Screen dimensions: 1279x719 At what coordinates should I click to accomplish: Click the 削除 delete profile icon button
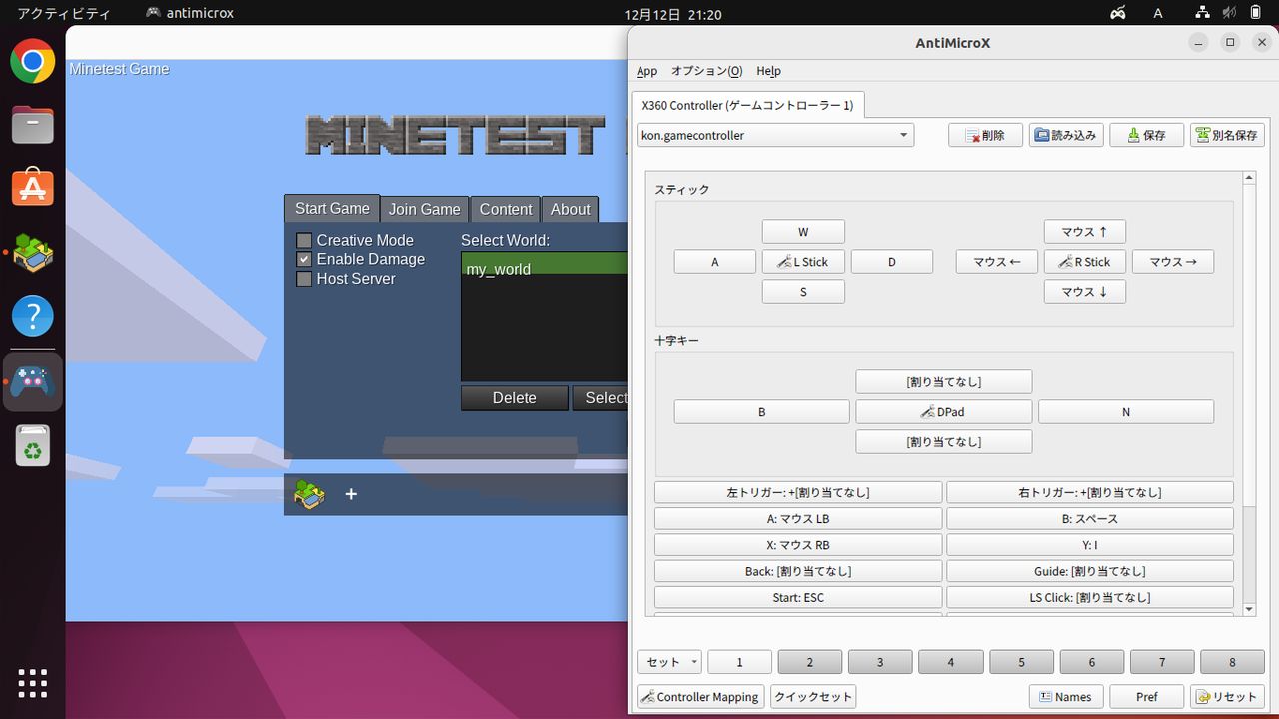click(985, 134)
